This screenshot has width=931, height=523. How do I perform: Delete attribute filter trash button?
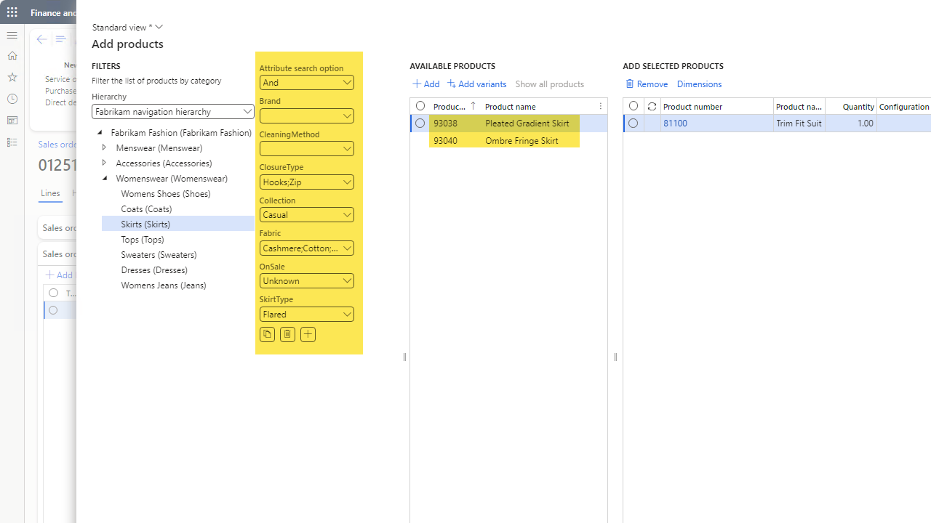pos(287,334)
